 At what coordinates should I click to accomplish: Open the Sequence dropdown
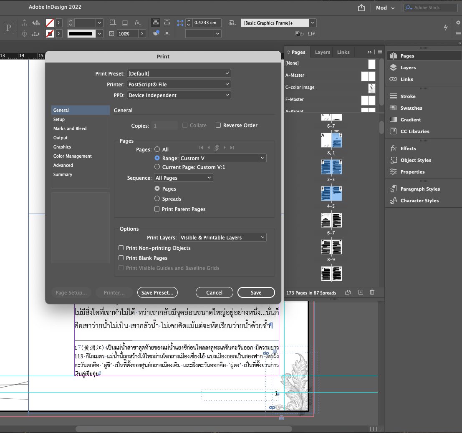pos(183,177)
